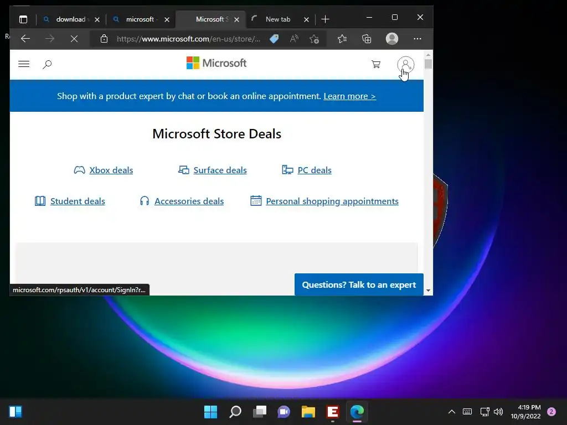Viewport: 567px width, 425px height.
Task: Open a new tab with the plus button
Action: 325,19
